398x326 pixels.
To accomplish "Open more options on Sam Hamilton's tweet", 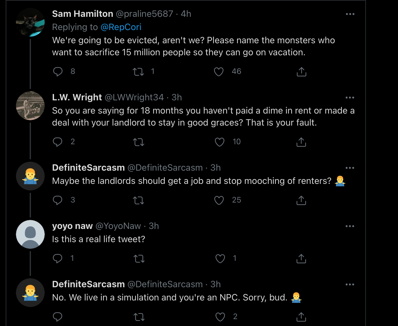I will [350, 14].
